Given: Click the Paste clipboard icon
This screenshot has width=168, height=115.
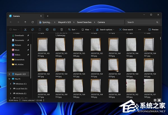Looking at the screenshot, I should pyautogui.click(x=40, y=29).
